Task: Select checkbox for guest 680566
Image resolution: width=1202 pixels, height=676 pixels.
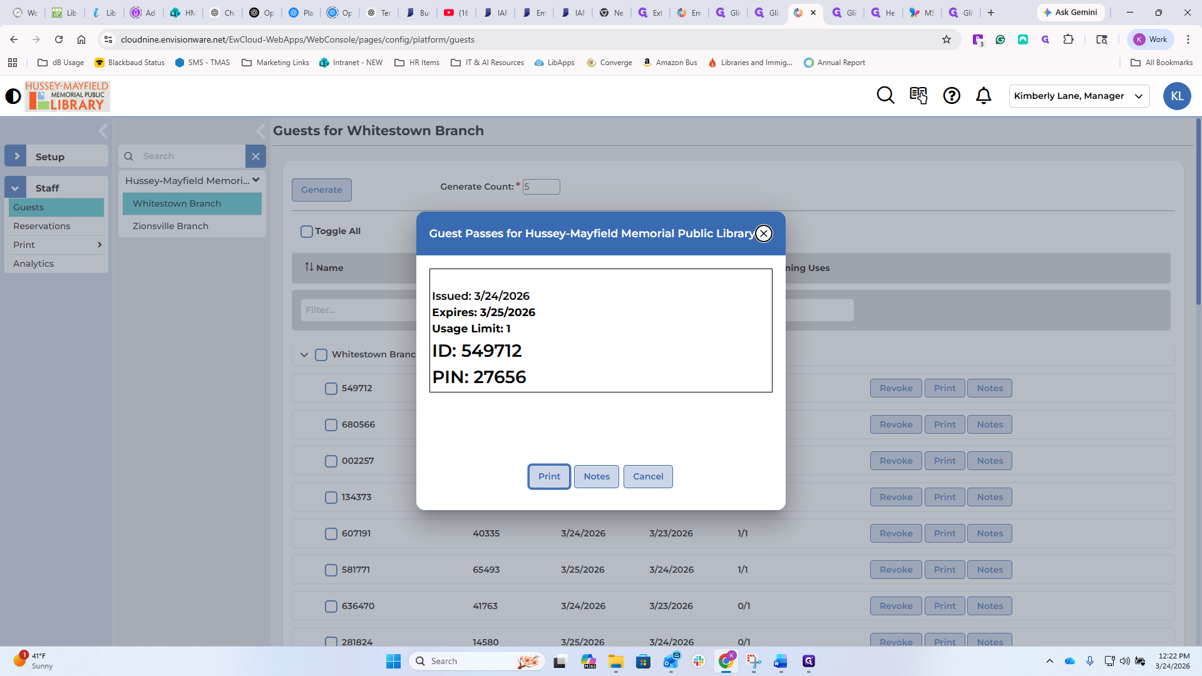Action: point(331,425)
